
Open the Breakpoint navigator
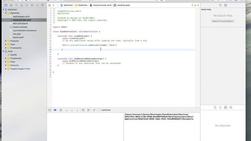click(x=37, y=5)
